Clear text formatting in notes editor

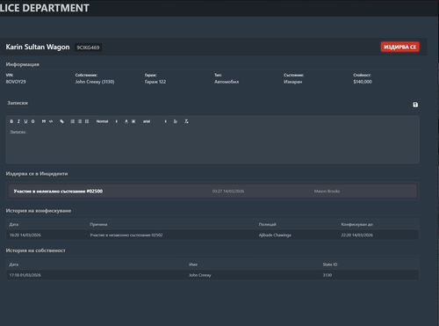[186, 121]
